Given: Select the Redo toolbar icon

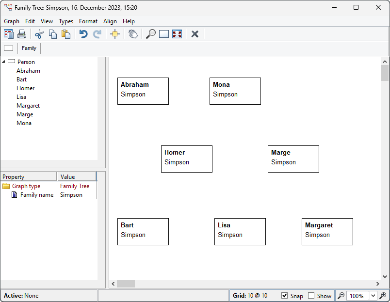Looking at the screenshot, I should 97,34.
